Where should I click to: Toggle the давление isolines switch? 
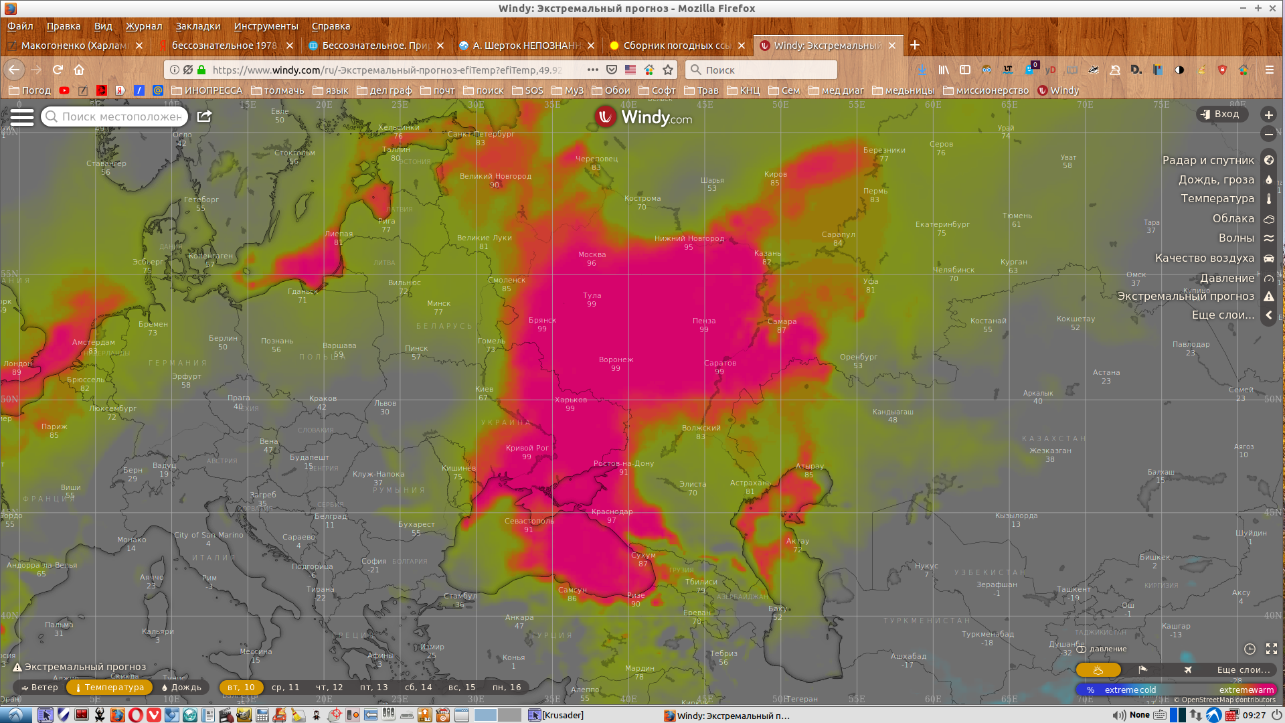pyautogui.click(x=1081, y=649)
